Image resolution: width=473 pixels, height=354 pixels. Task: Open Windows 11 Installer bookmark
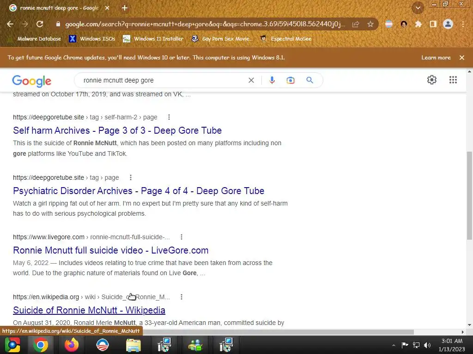(x=153, y=39)
